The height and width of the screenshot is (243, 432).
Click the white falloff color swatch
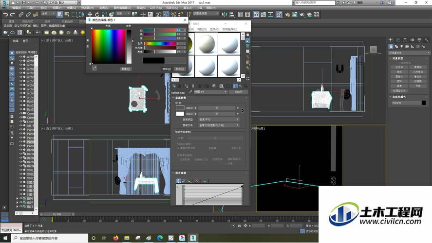180,113
